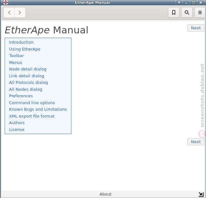The image size is (206, 198).
Task: Maximize the EtherApe Manual window
Action: tap(193, 2)
